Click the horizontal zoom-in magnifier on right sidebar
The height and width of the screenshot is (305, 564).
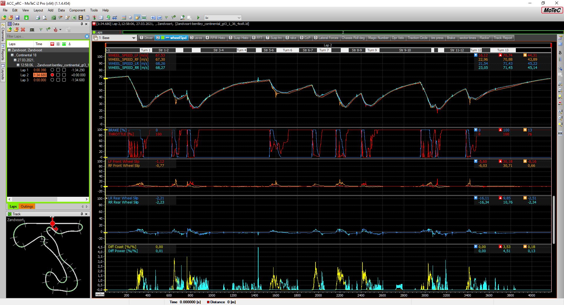tap(560, 84)
